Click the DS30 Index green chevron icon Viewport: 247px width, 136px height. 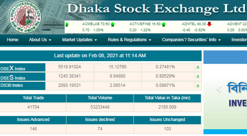198,85
